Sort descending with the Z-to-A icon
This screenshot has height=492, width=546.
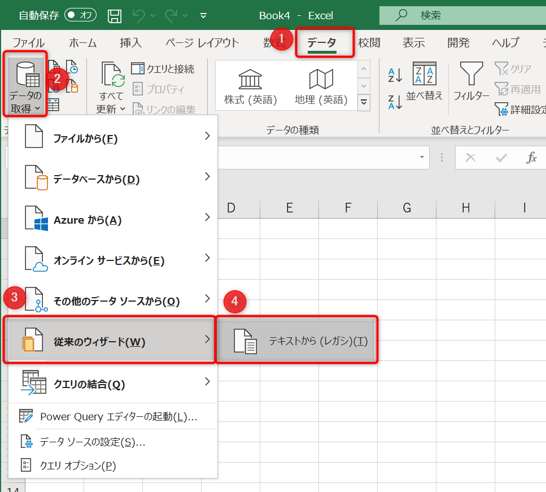[x=395, y=102]
